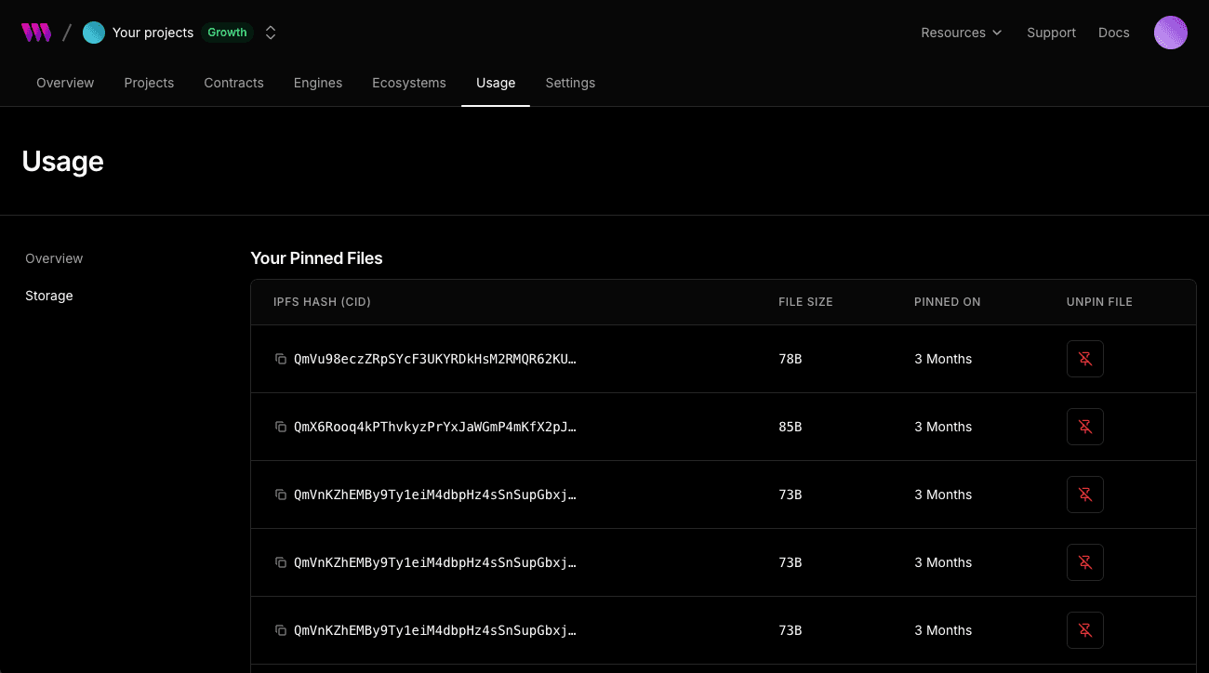Open the Ecosystems tab

(x=409, y=83)
